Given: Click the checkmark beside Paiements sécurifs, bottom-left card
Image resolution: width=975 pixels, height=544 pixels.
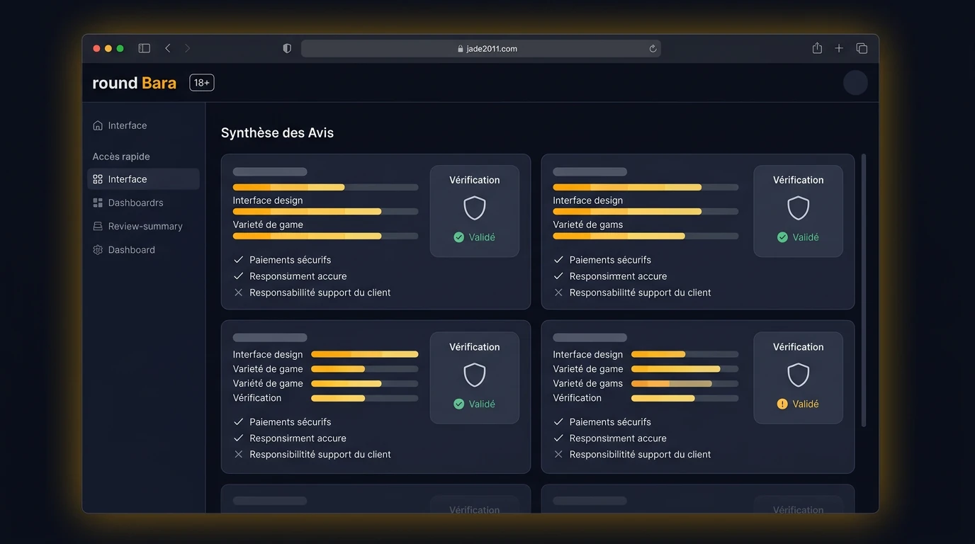Looking at the screenshot, I should click(239, 422).
